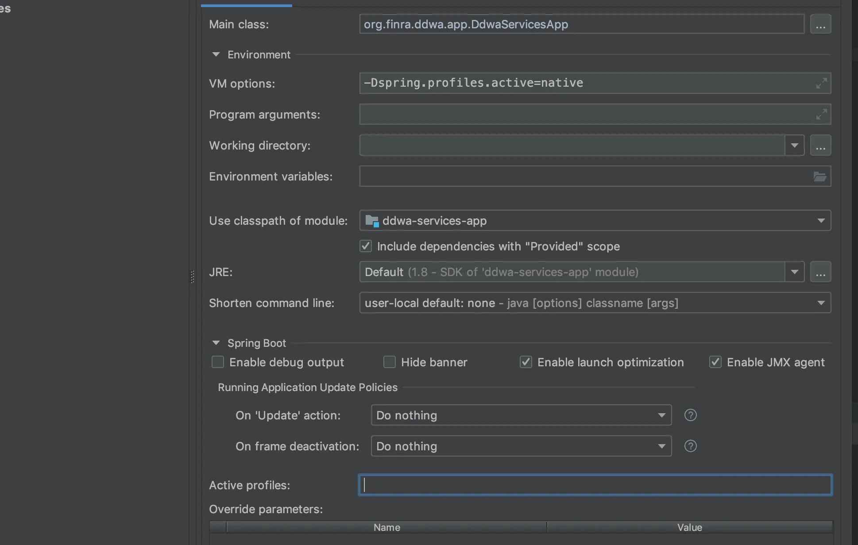858x545 pixels.
Task: Click browse button next to JRE
Action: click(820, 272)
